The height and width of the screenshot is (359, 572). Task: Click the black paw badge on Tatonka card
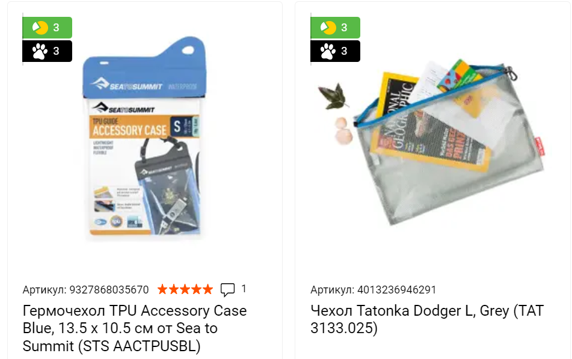(x=335, y=51)
